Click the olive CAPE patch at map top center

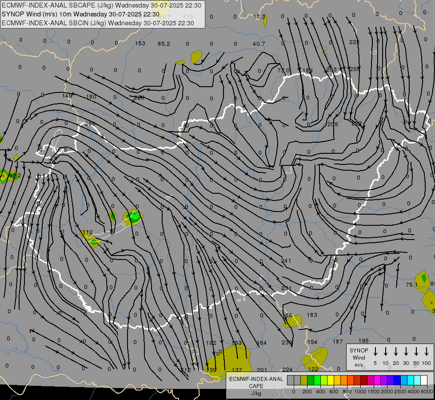(196, 57)
